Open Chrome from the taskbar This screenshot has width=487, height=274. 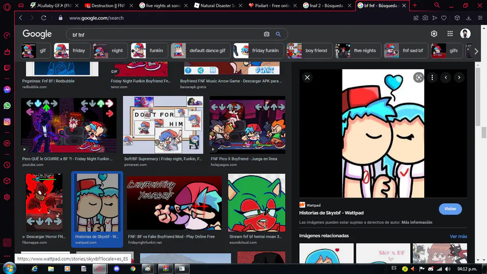pos(133,269)
